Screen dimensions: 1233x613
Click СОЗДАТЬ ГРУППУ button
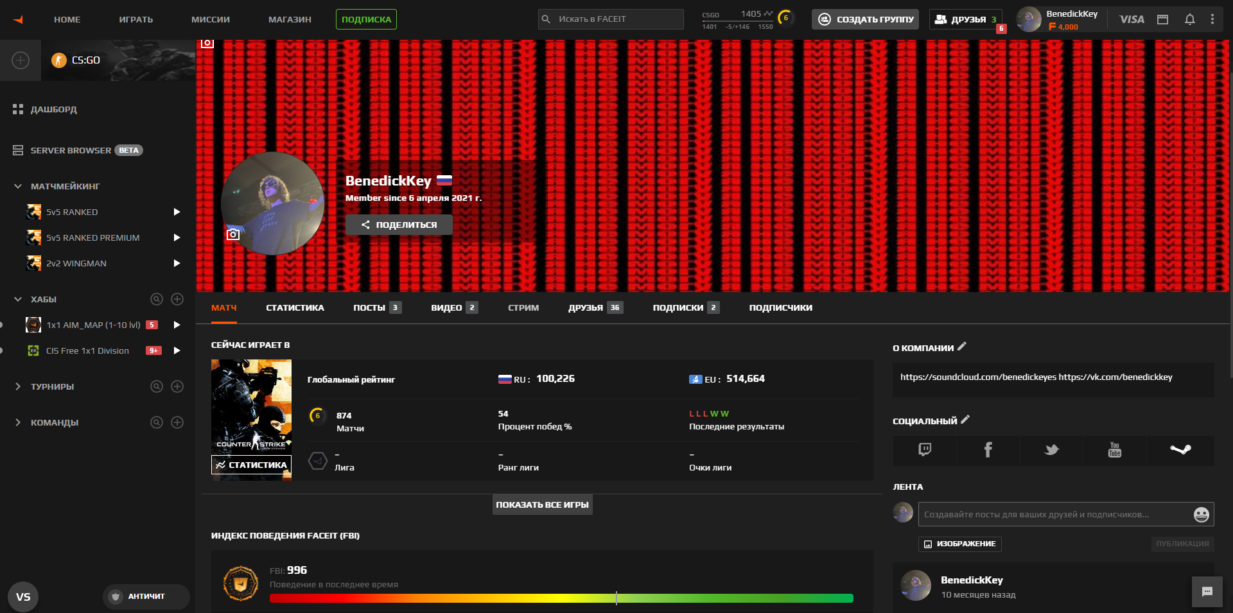tap(865, 19)
